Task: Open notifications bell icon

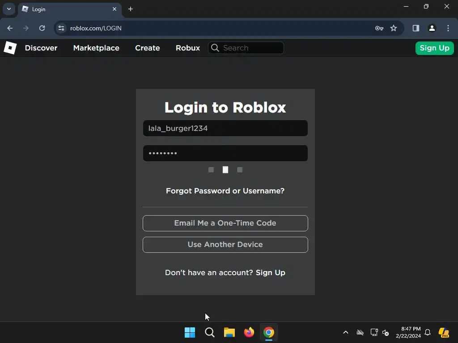Action: 428,332
